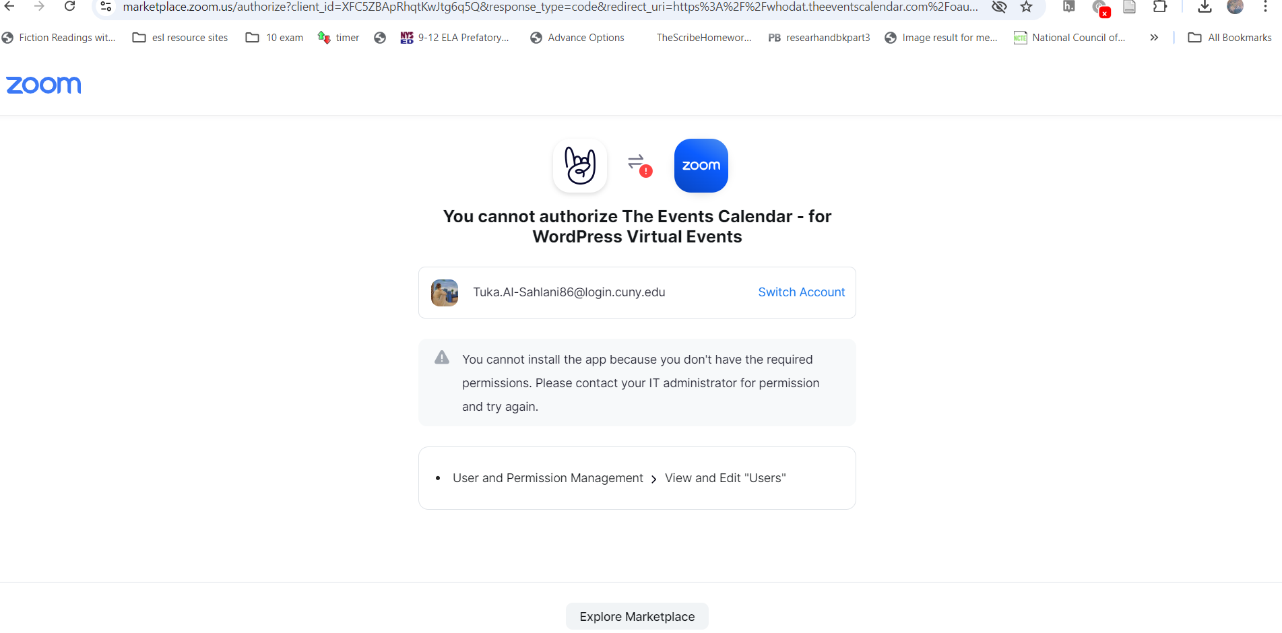Bookmark this page with star icon
The height and width of the screenshot is (633, 1282).
click(x=1026, y=7)
